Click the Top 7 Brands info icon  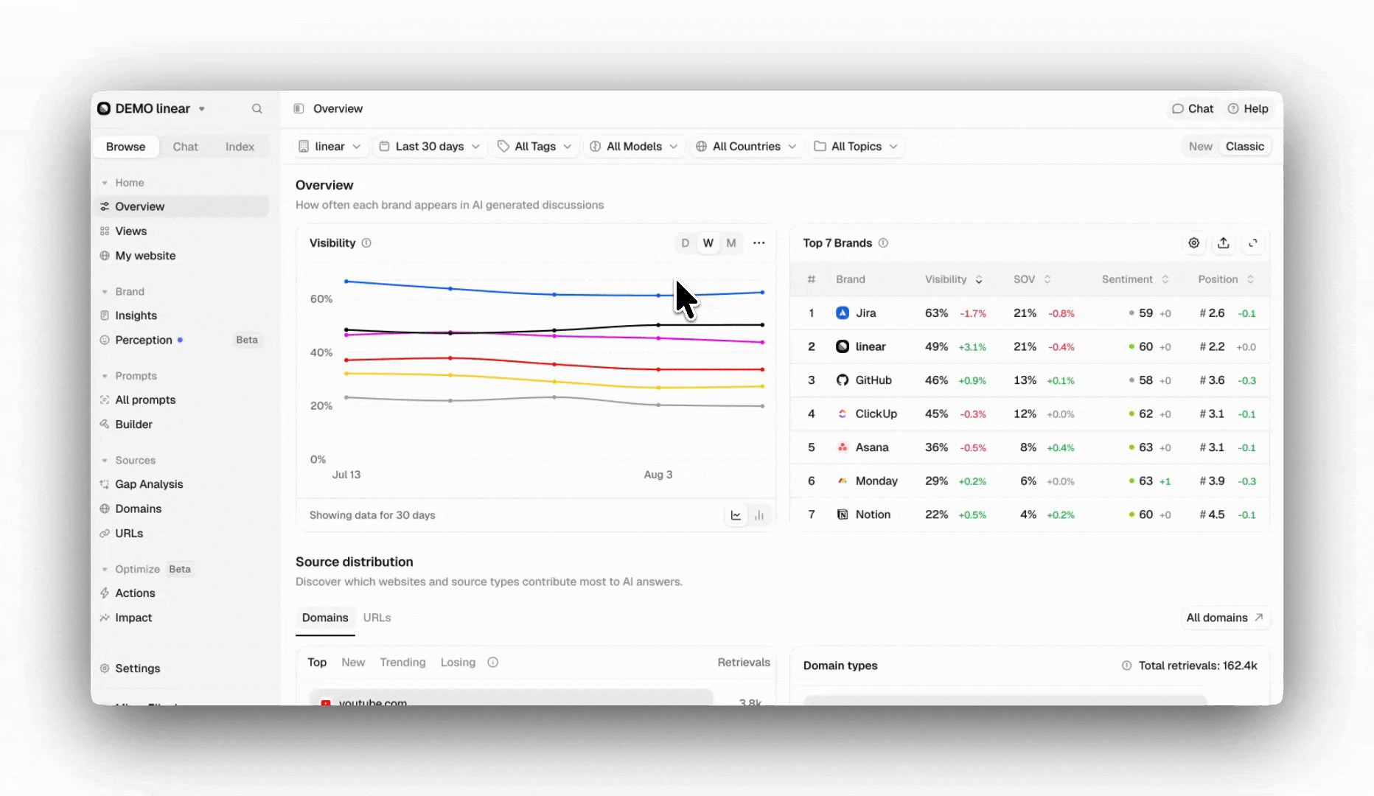click(883, 243)
